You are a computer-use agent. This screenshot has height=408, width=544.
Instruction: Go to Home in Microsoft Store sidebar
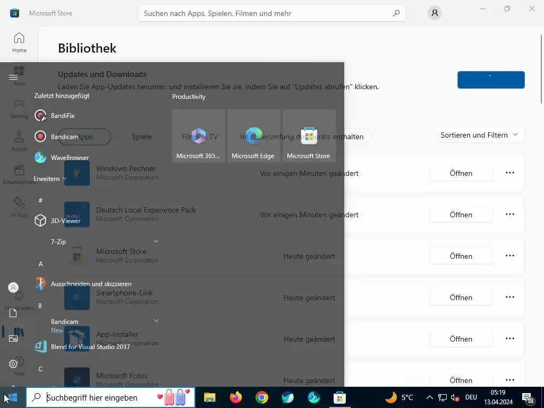pos(19,42)
